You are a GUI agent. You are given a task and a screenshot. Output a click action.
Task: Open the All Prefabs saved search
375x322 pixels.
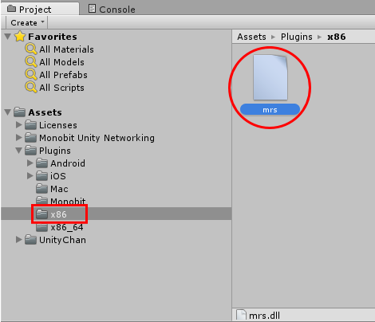point(57,75)
